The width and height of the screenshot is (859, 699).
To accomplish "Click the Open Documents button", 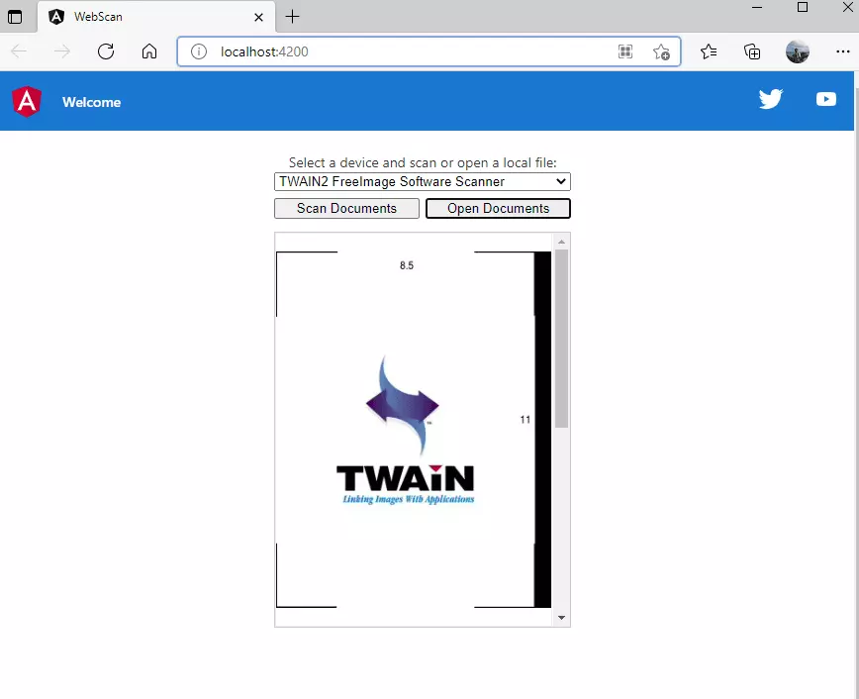I will pyautogui.click(x=498, y=208).
